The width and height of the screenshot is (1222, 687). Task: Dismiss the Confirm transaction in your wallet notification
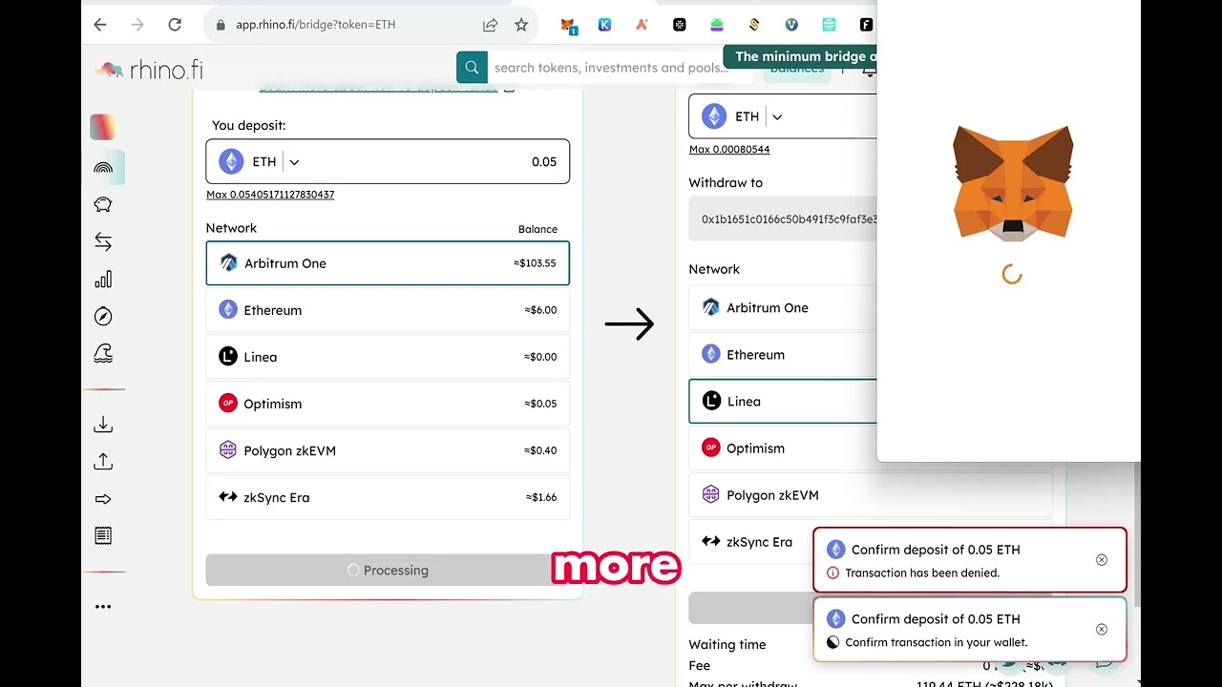[x=1102, y=630]
